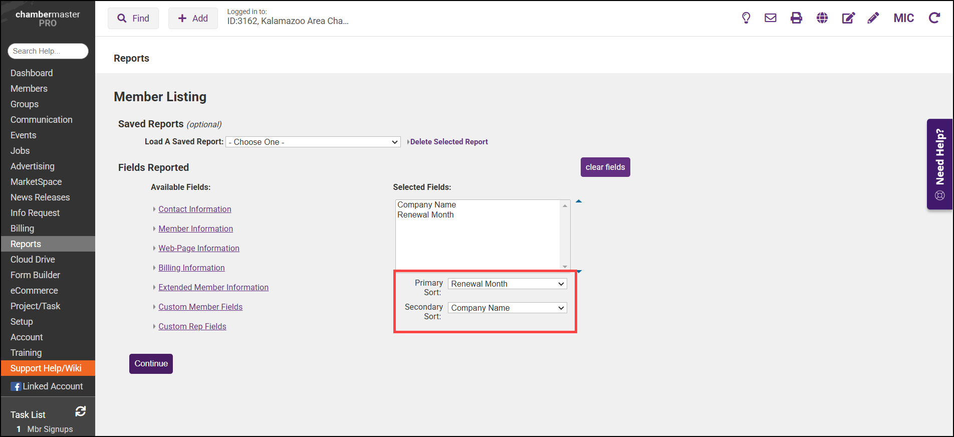Click Delete Selected Report link
Viewport: 954px width, 437px height.
[448, 142]
